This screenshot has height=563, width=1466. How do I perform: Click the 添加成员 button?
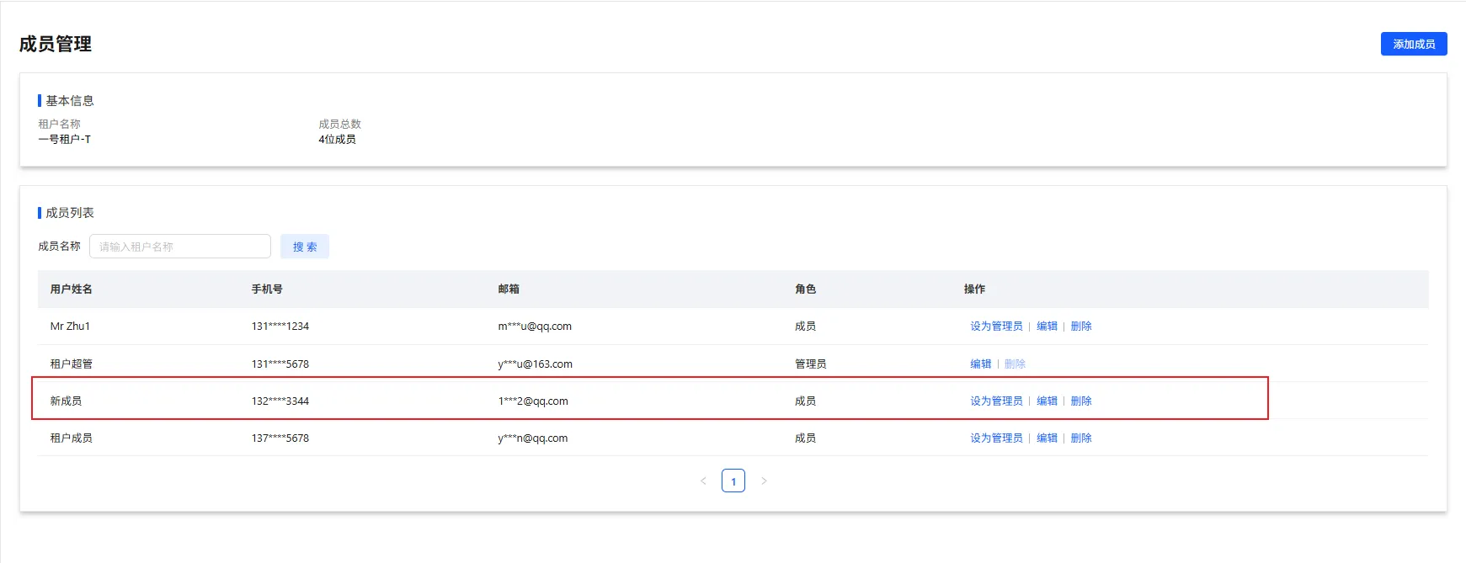[1414, 44]
